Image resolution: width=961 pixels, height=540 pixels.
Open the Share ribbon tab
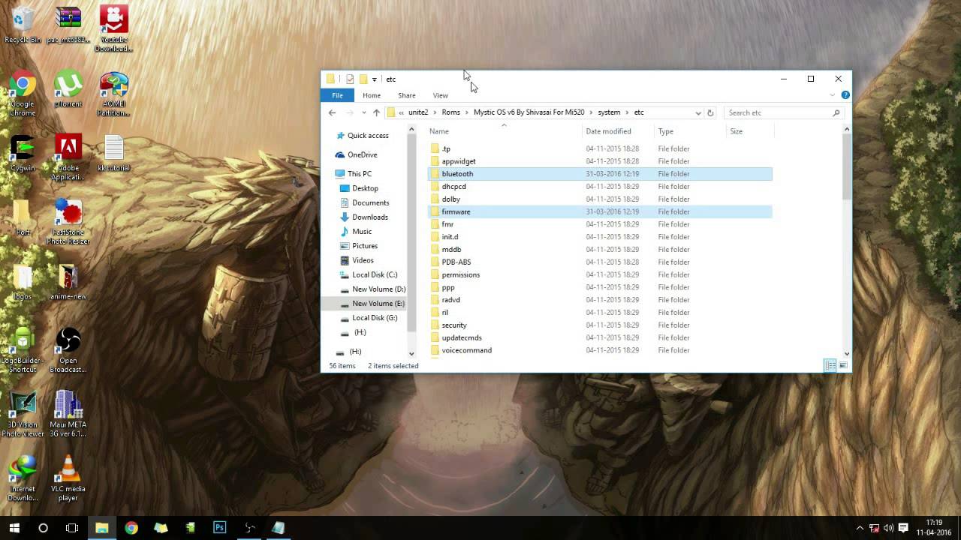click(x=407, y=95)
